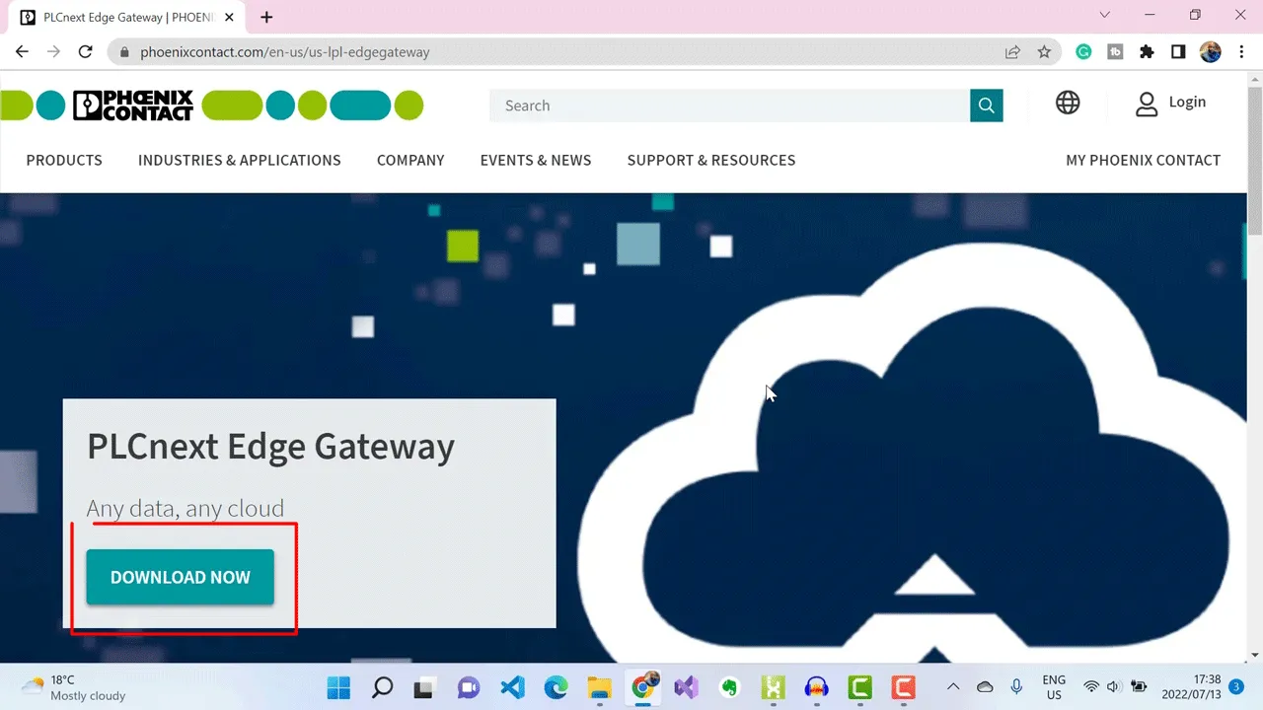Image resolution: width=1263 pixels, height=710 pixels.
Task: Click the "PLCnext Edge Gateway" heading text
Action: [270, 447]
